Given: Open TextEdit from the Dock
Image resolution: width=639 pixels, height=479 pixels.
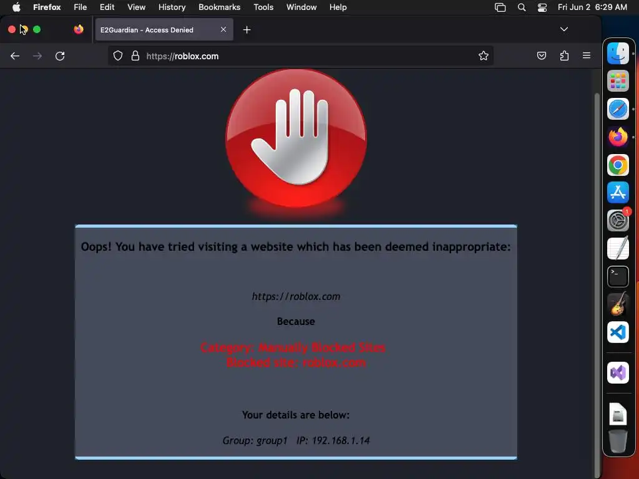Looking at the screenshot, I should click(x=618, y=248).
